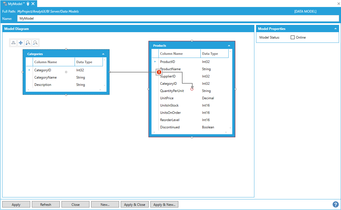Click the auto-layout diagram icon
Viewport: 341px width, 210px height.
click(x=13, y=43)
